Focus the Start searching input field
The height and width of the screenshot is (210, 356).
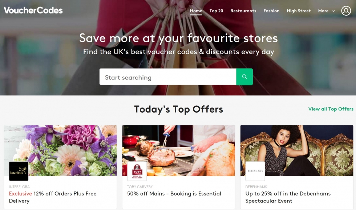[x=168, y=77]
